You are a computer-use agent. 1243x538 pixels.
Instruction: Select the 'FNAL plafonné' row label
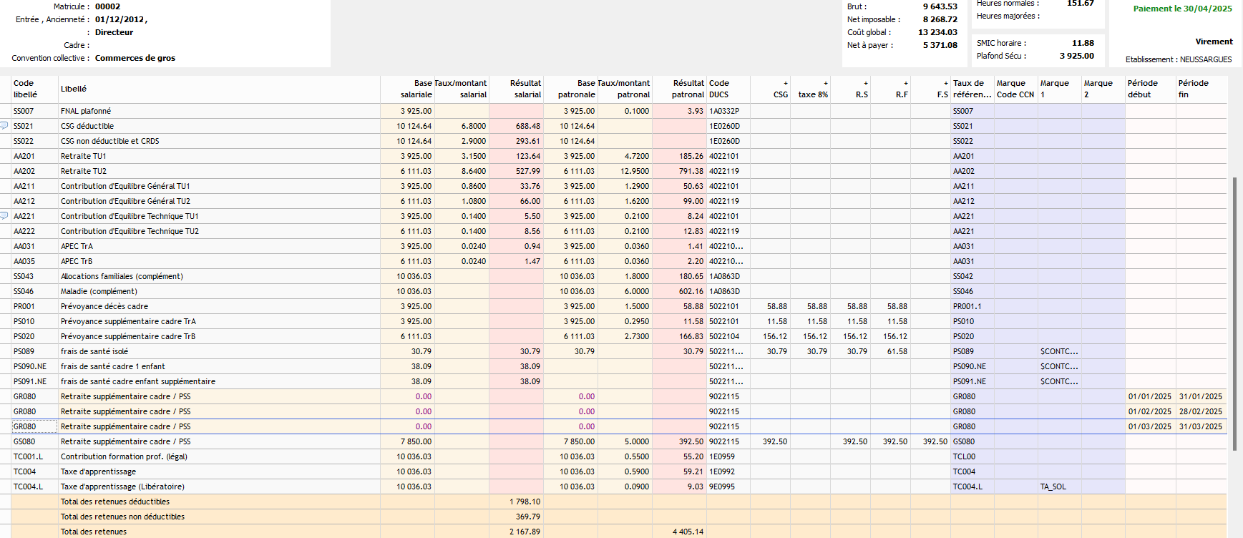click(x=86, y=111)
